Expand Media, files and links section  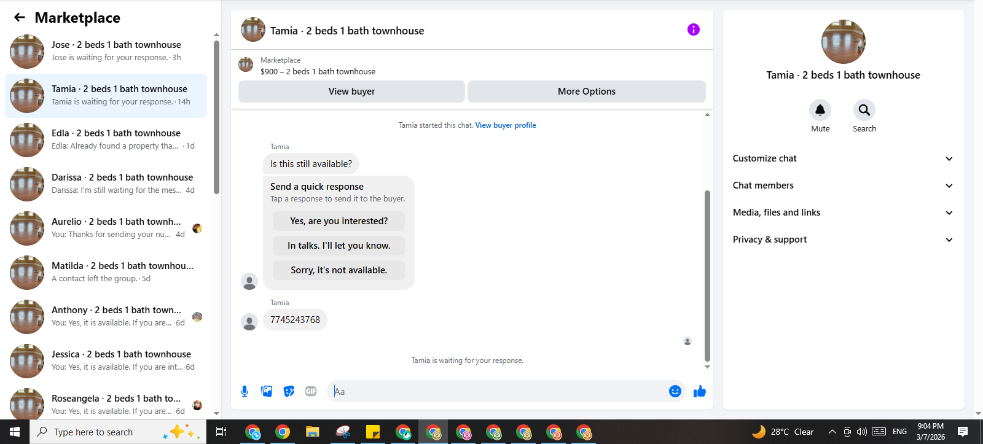click(843, 212)
